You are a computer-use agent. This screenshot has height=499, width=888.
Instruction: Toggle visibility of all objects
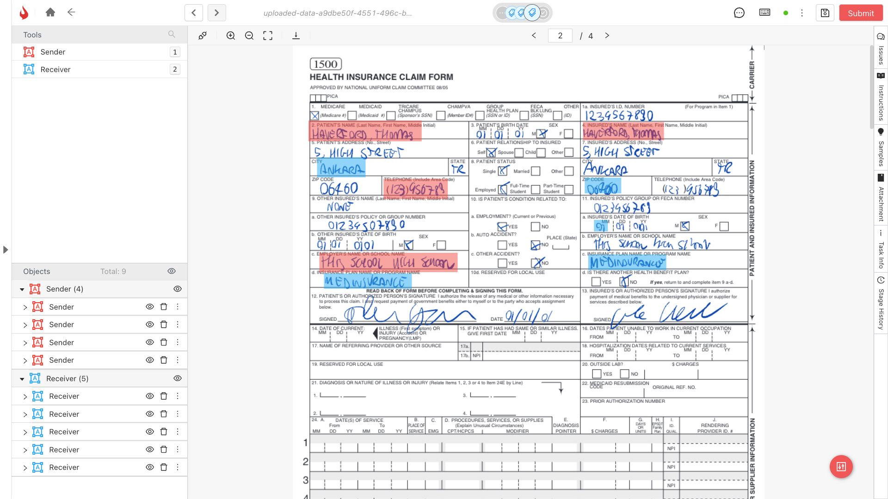172,271
